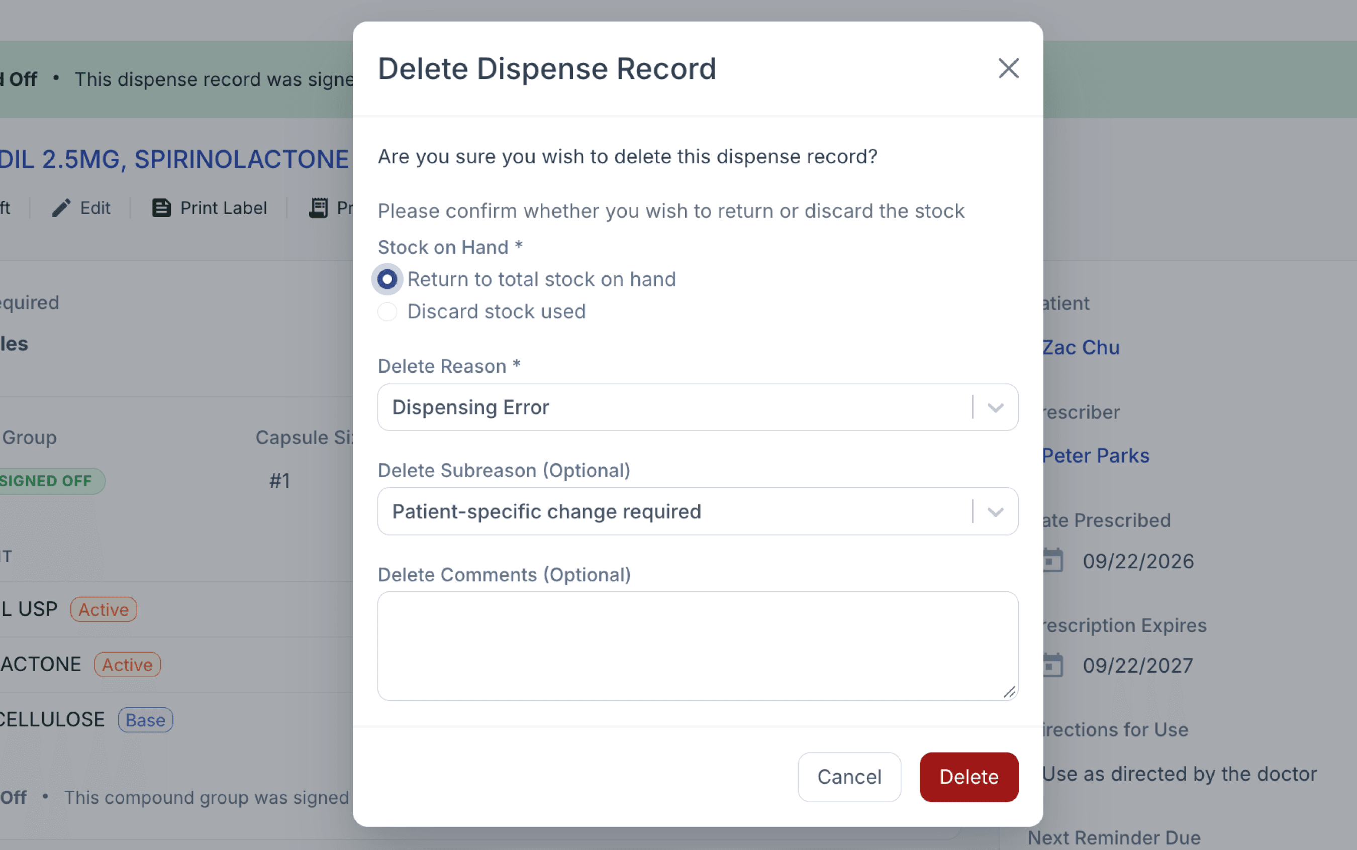Click the Print Label text
Viewport: 1357px width, 850px height.
click(224, 208)
